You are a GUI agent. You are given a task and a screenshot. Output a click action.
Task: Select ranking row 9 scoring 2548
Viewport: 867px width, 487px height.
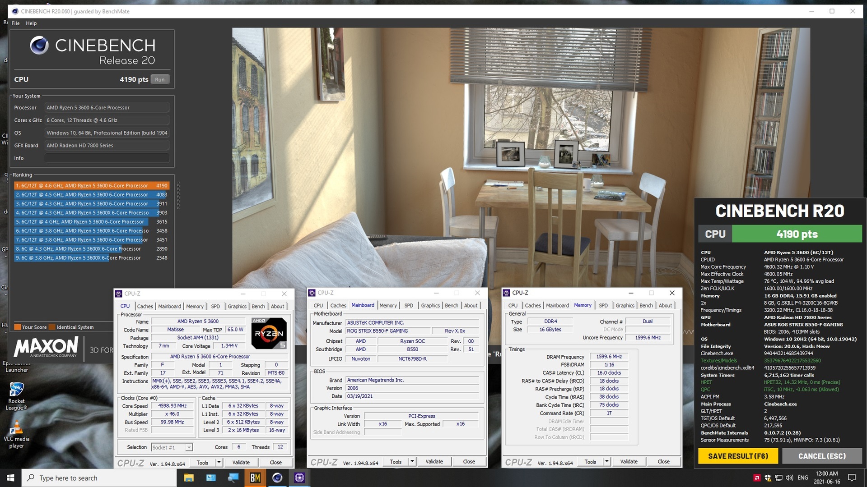coord(92,257)
